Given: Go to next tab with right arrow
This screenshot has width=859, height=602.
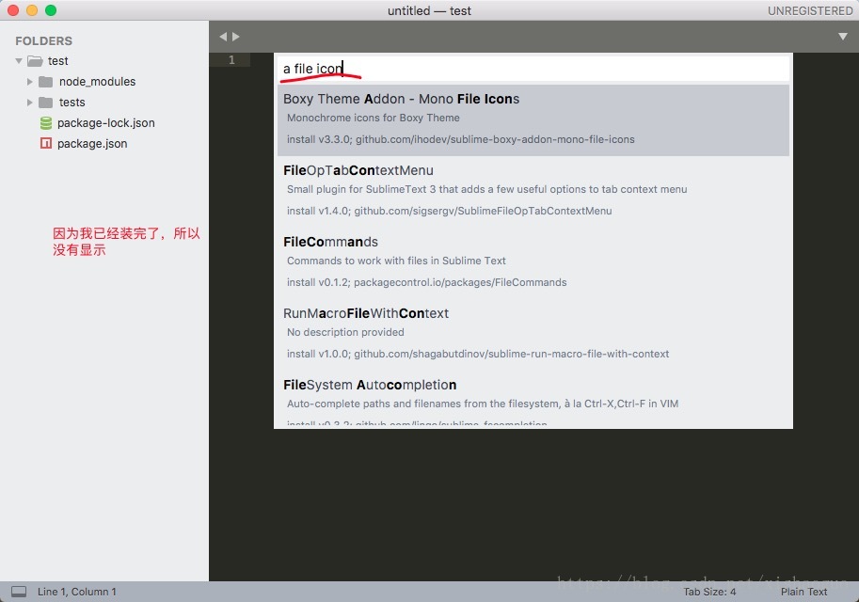Looking at the screenshot, I should click(x=236, y=37).
